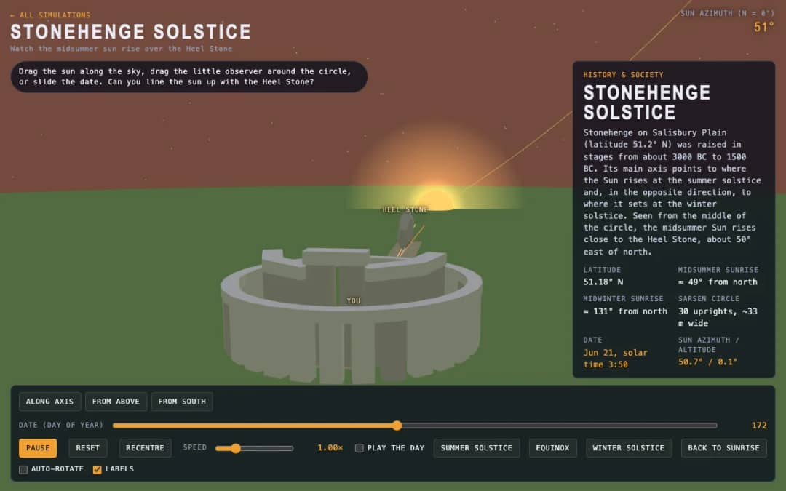786x491 pixels.
Task: Click '≈ 131° from north' value
Action: [x=625, y=311]
